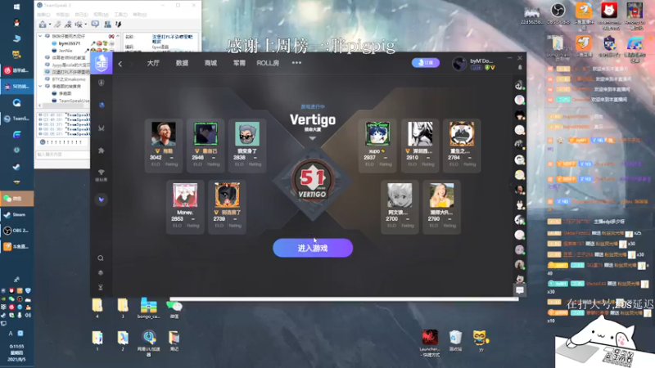655x368 pixels.
Task: Click the notification bell icon in 5E
Action: point(520,67)
